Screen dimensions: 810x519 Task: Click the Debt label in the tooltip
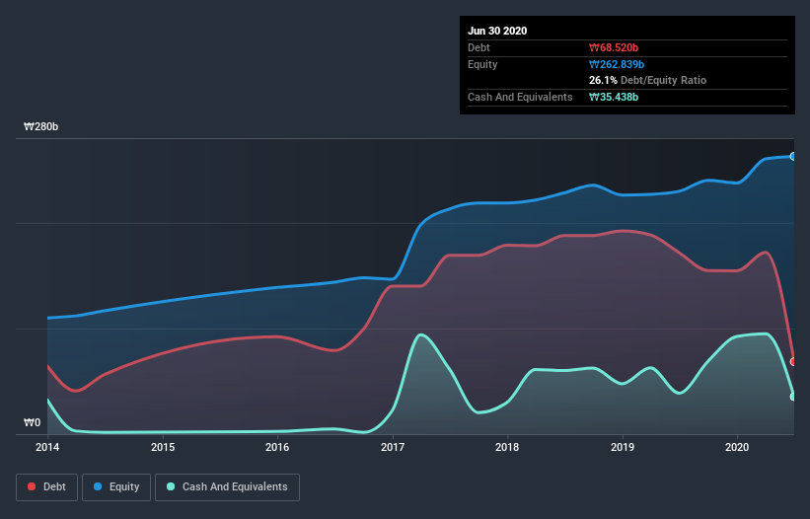pyautogui.click(x=479, y=48)
